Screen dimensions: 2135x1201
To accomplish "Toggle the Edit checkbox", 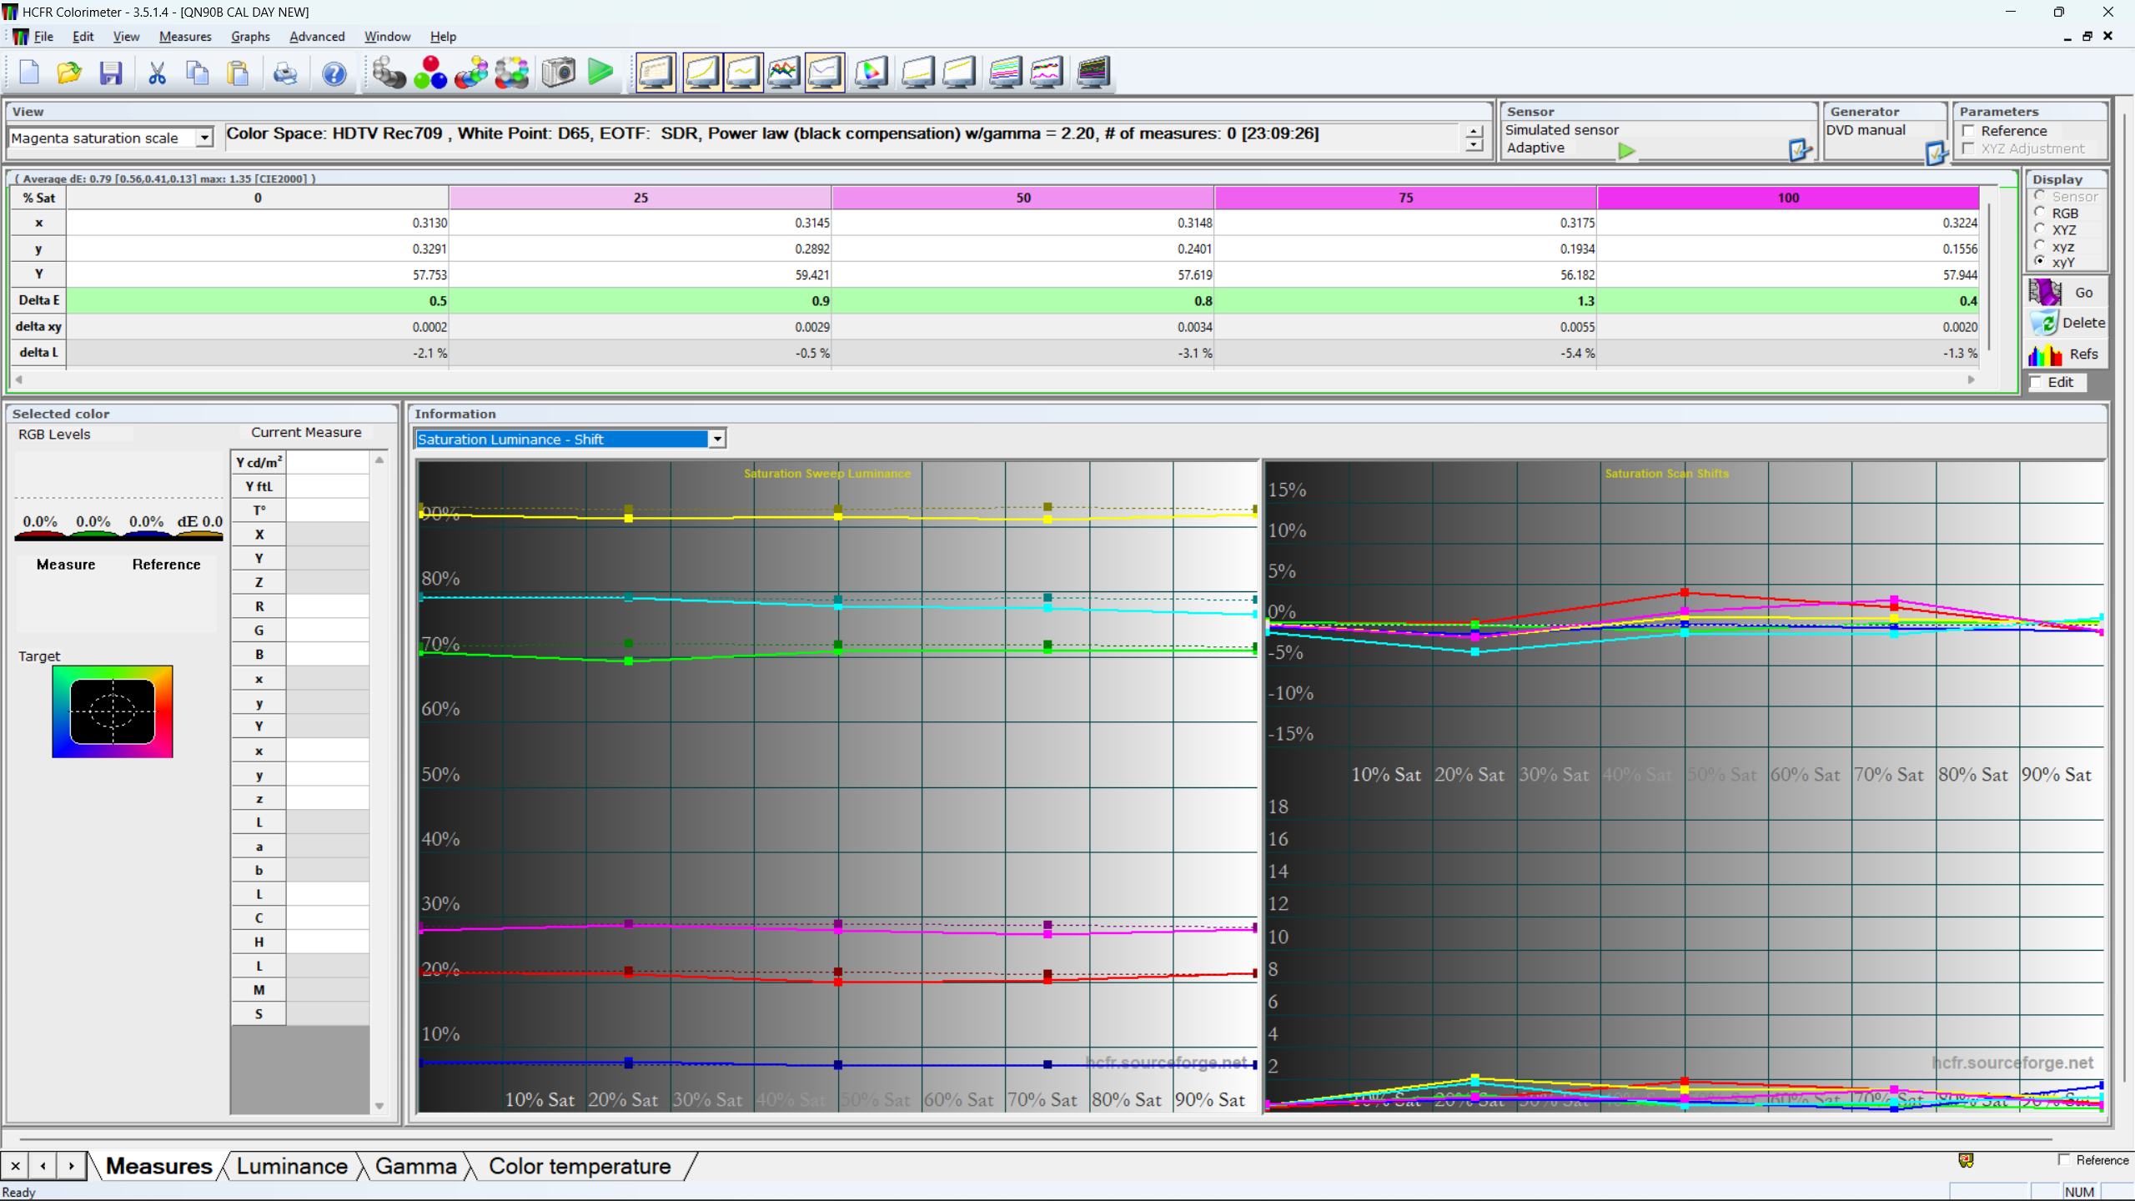I will tap(2037, 382).
